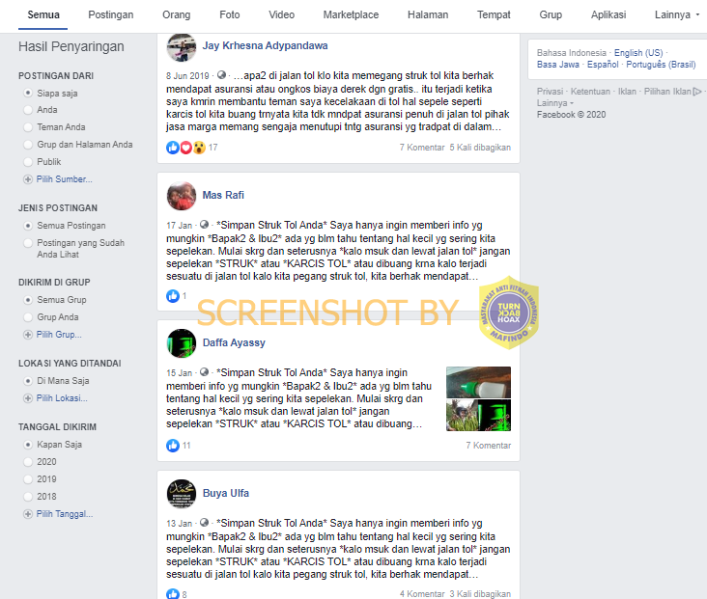Switch to the Marketplace tab
707x599 pixels.
tap(351, 14)
